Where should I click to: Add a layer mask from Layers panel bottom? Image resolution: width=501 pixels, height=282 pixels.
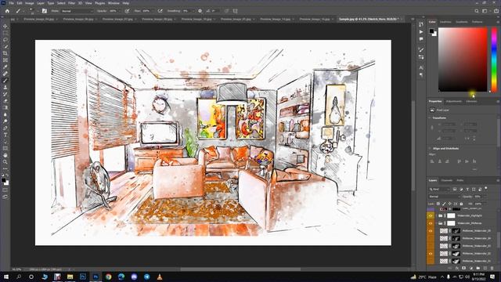click(x=464, y=268)
